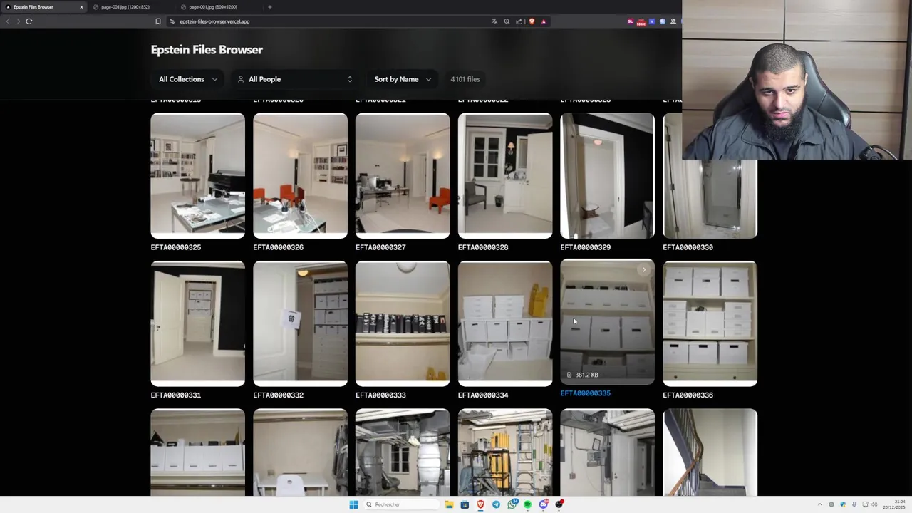Show hidden system tray icons
This screenshot has height=513, width=912.
[819, 504]
